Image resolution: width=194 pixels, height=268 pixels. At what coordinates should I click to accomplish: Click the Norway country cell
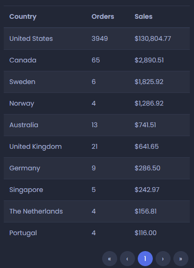tap(22, 103)
